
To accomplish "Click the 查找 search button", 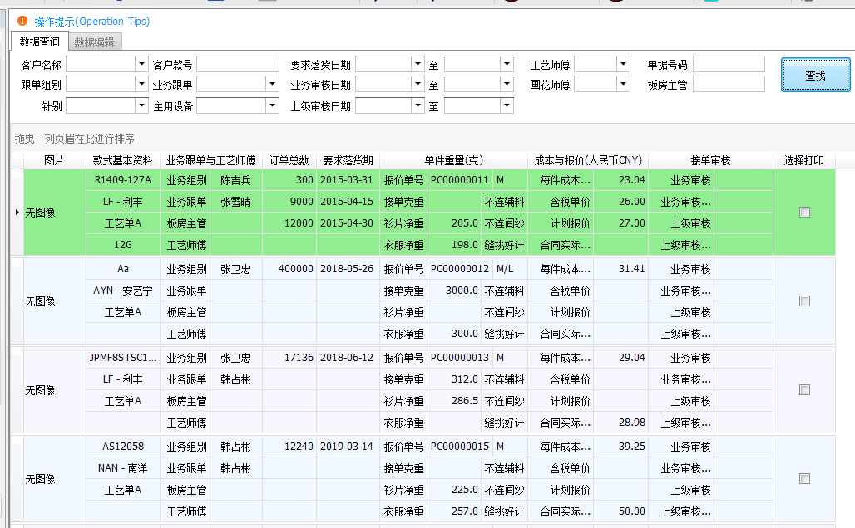I will (815, 75).
